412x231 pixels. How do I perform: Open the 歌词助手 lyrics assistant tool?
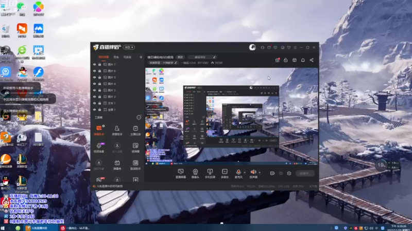(x=135, y=165)
